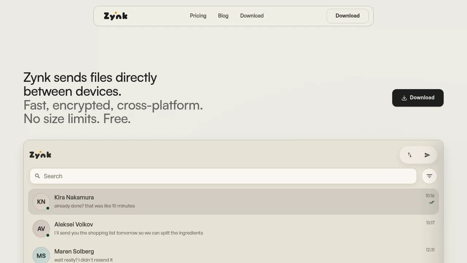Open the Pricing page link
467x263 pixels.
pyautogui.click(x=198, y=16)
